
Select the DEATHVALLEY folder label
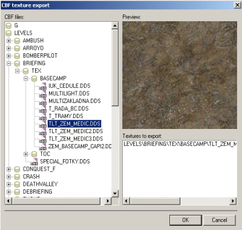pos(41,185)
